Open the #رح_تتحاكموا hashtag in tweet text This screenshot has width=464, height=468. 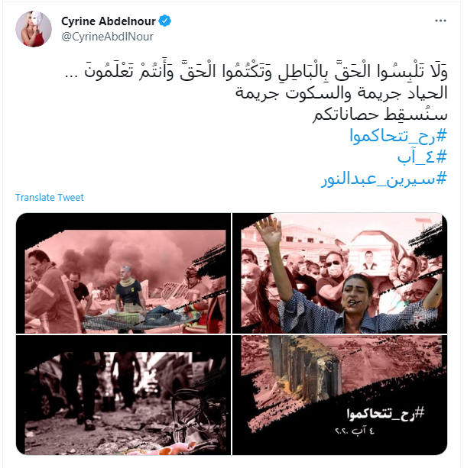click(398, 136)
